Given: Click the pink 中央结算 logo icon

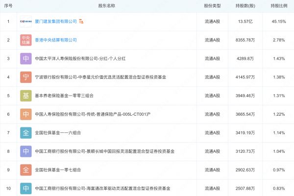Looking at the screenshot, I should click(26, 40).
